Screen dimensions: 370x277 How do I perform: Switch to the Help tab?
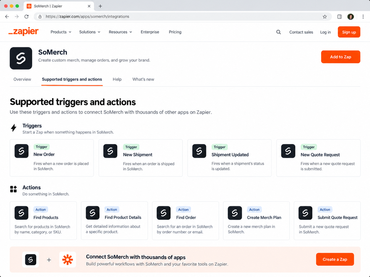pos(117,79)
